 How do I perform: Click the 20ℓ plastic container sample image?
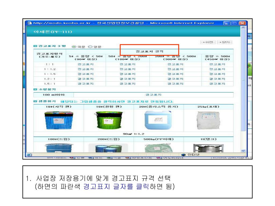[x=158, y=120]
